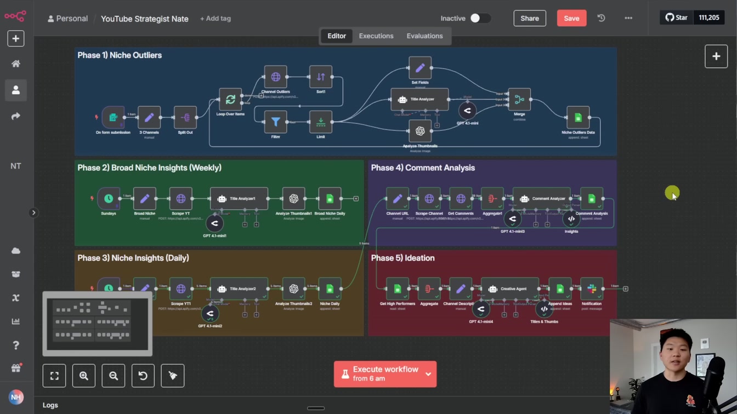Switch to the Evaluations tab
This screenshot has height=414, width=737.
pos(424,36)
